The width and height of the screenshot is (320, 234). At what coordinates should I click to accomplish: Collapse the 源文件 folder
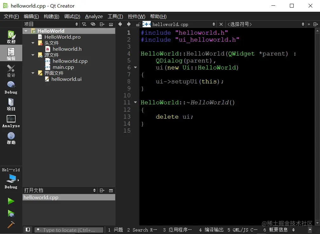[x=33, y=55]
